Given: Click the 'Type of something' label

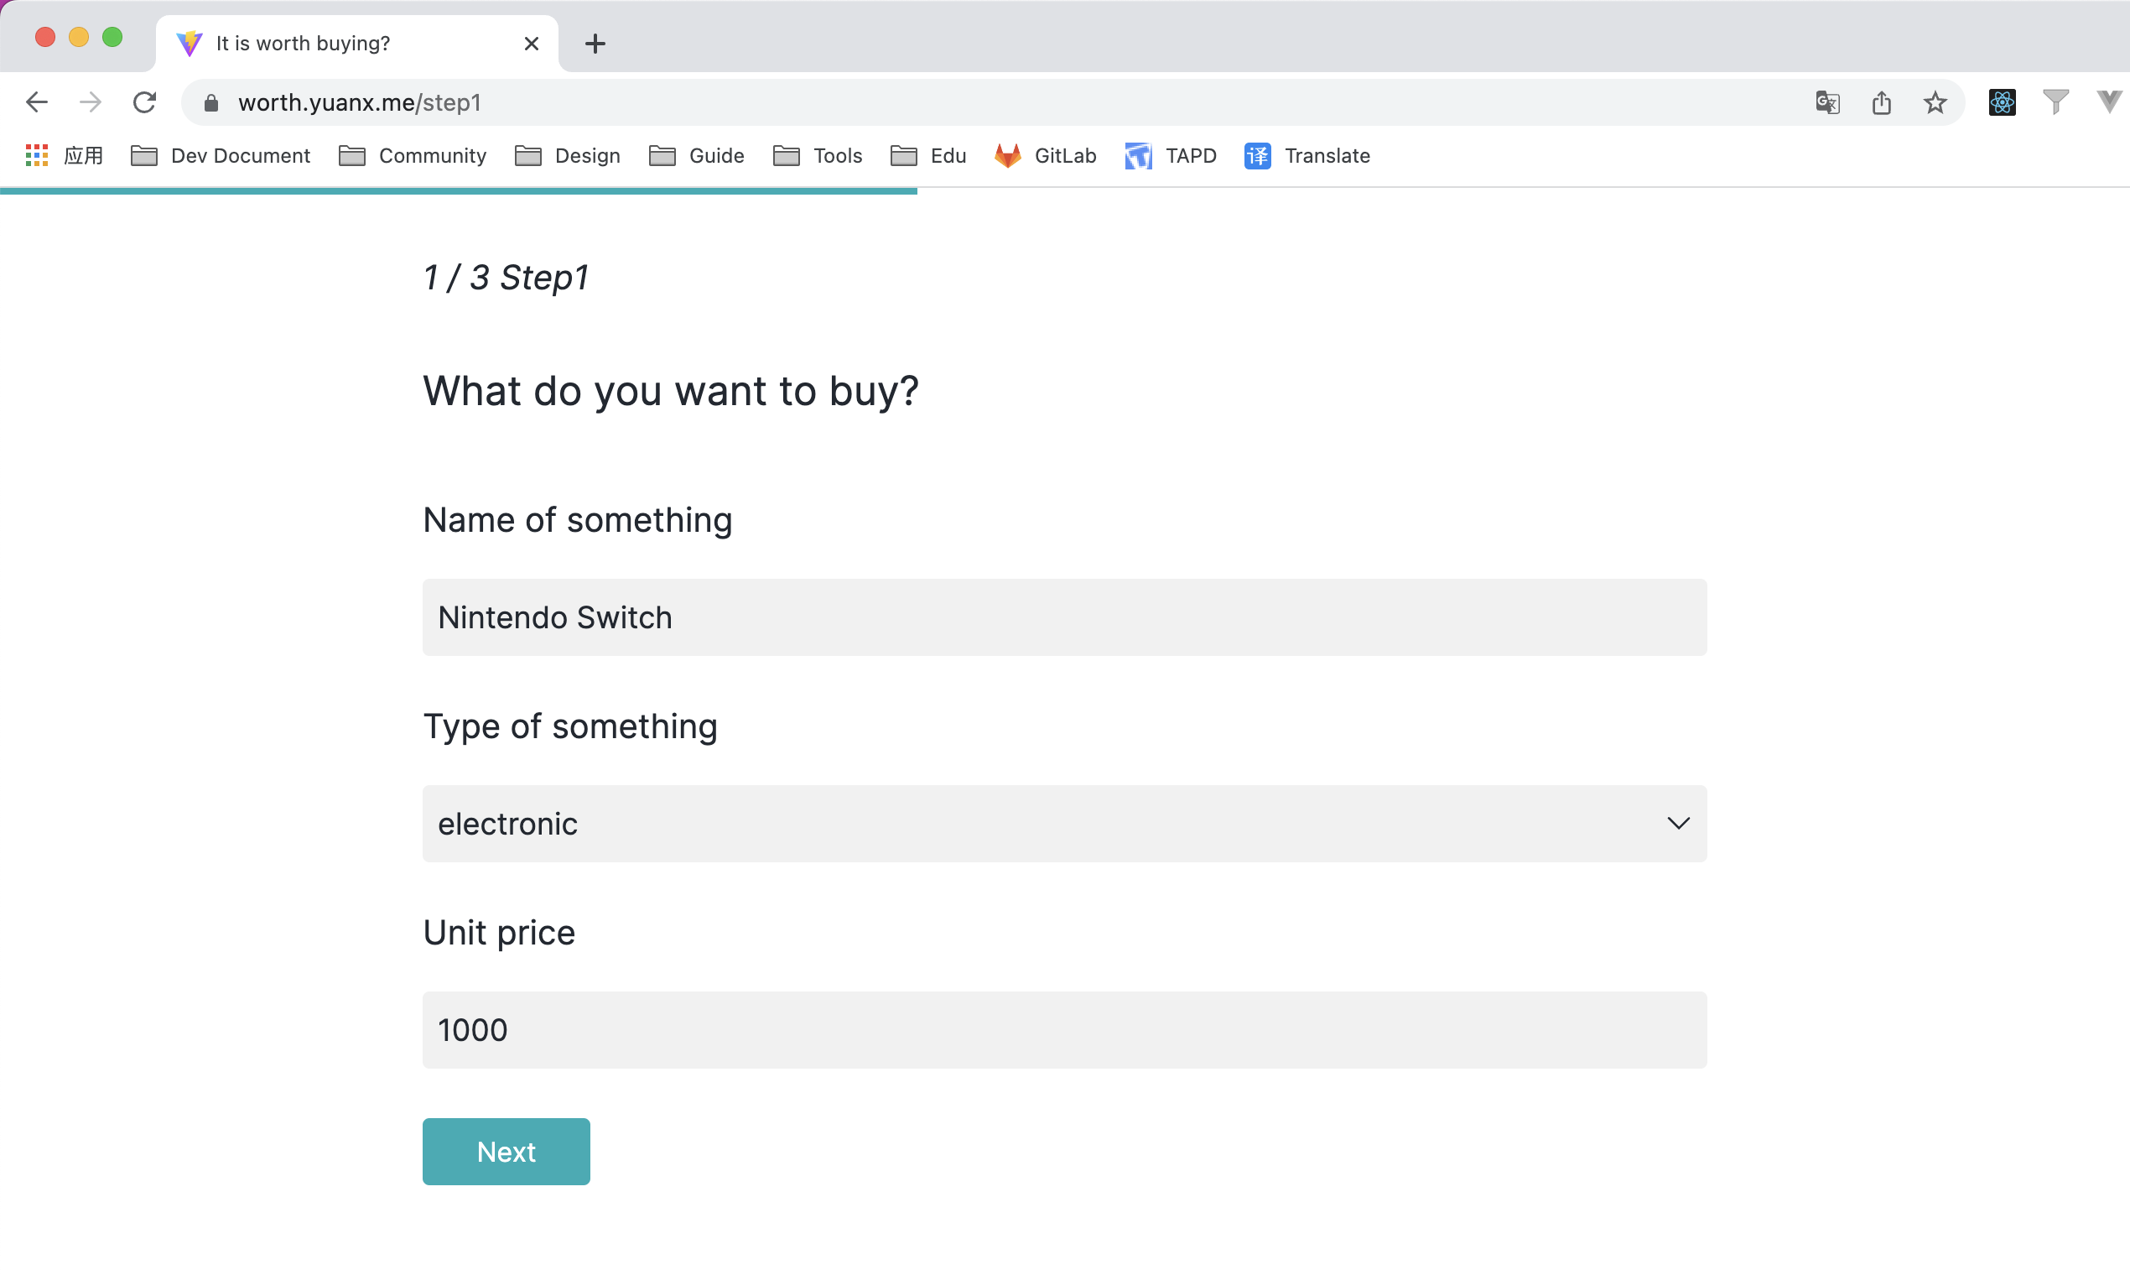Looking at the screenshot, I should pyautogui.click(x=570, y=727).
